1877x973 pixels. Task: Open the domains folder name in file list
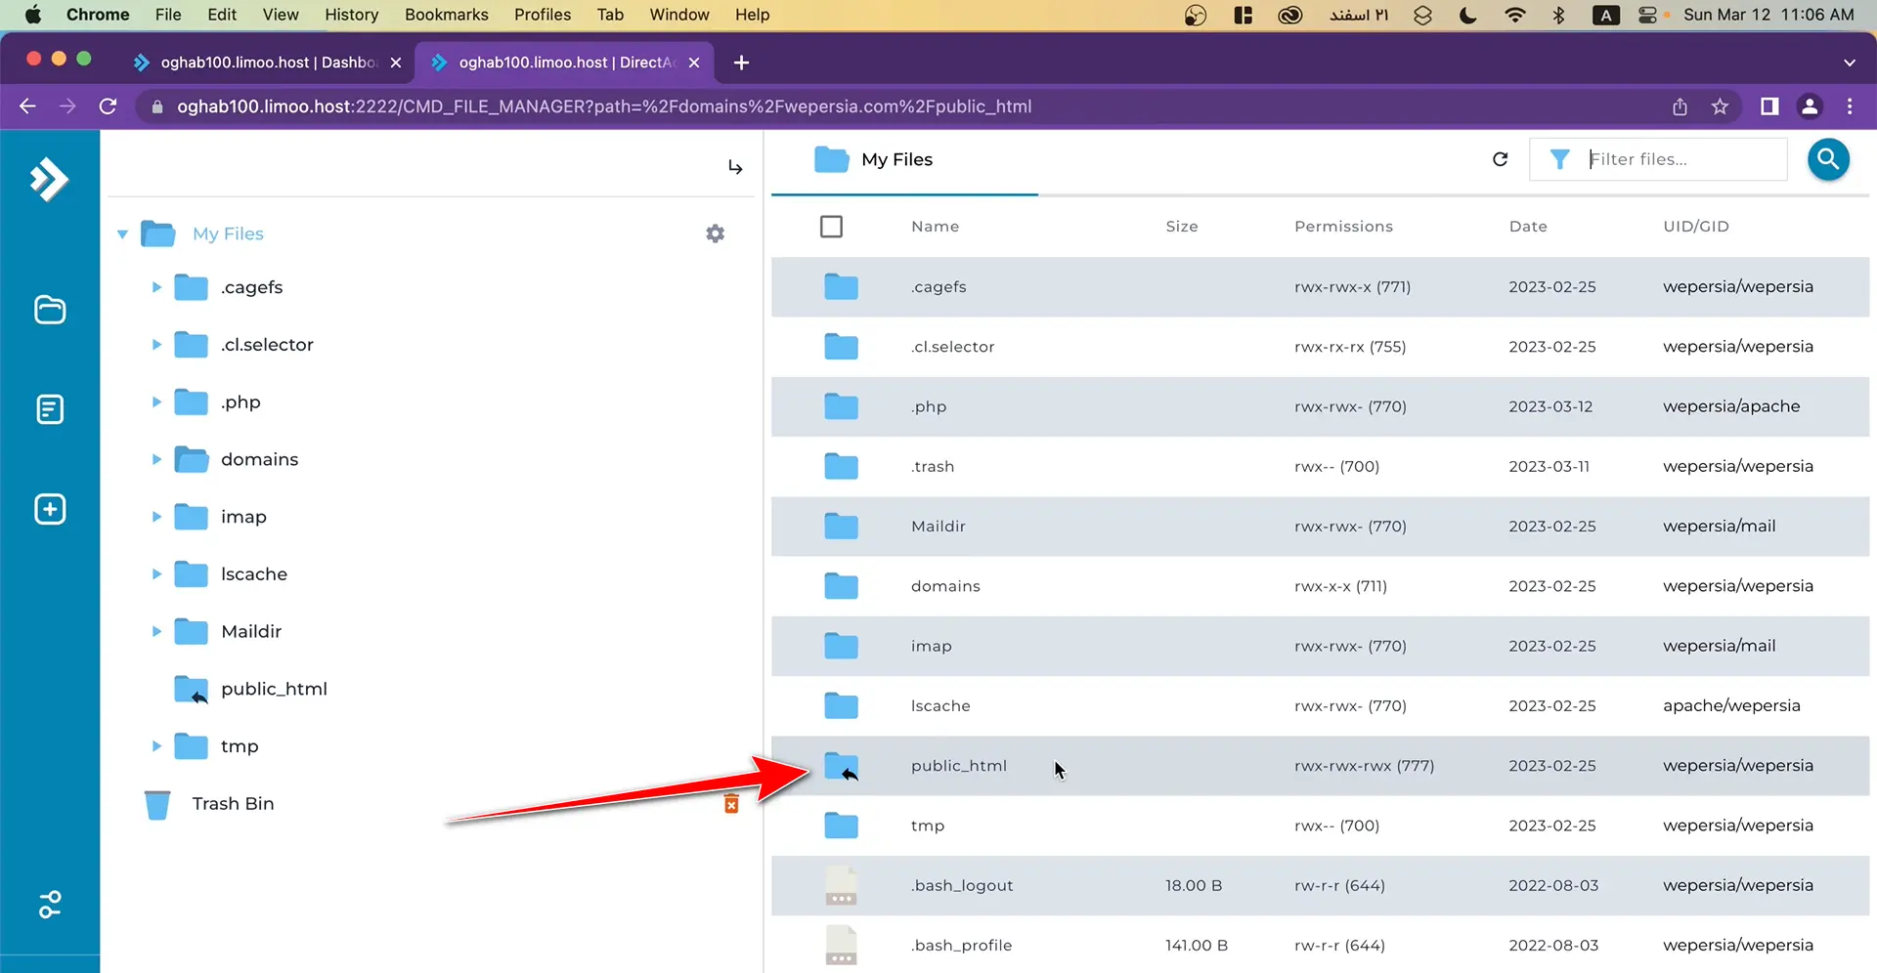[x=945, y=586]
